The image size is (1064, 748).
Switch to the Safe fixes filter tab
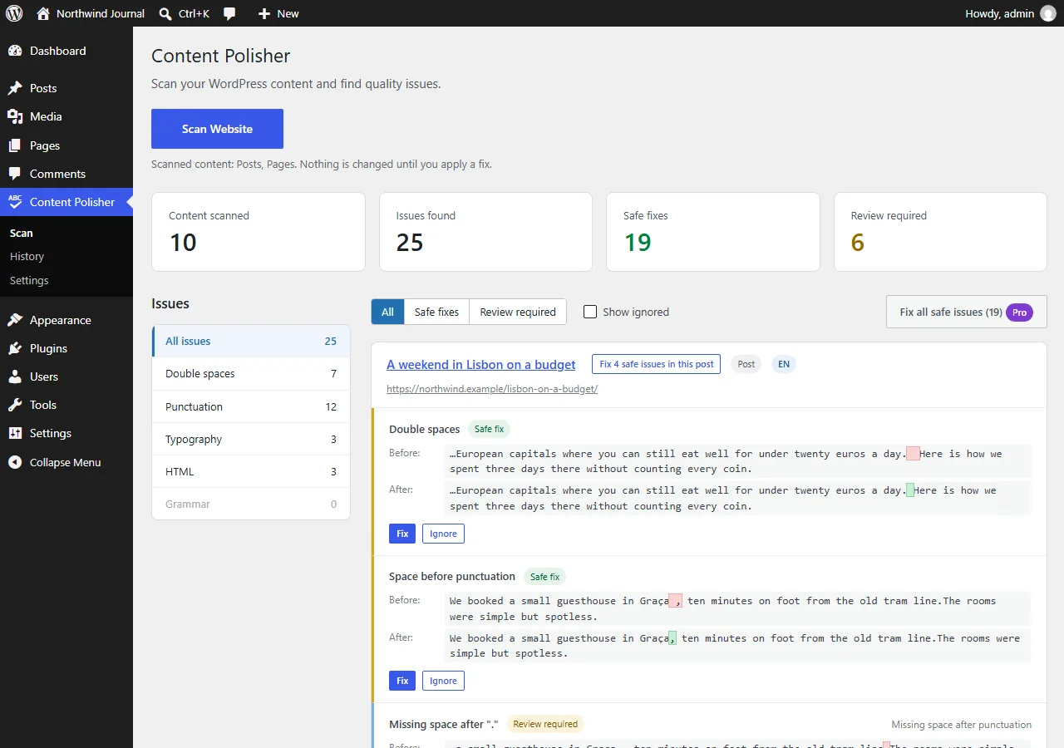click(436, 312)
